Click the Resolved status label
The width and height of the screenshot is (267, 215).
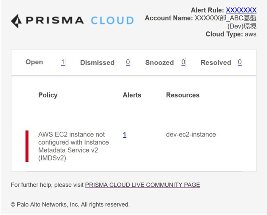click(x=216, y=62)
